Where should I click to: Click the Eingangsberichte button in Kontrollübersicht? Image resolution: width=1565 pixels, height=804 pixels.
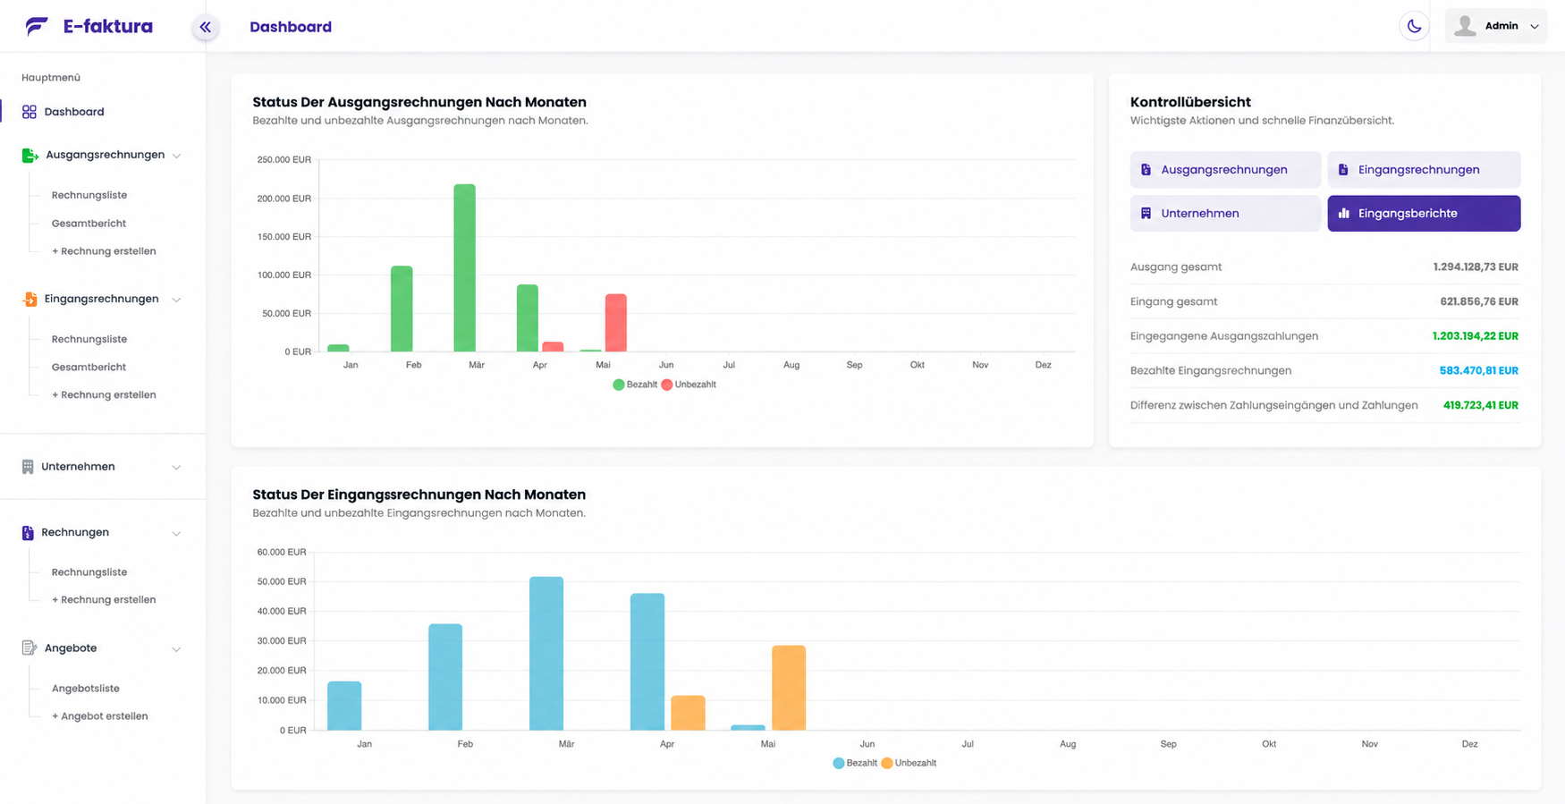point(1424,214)
